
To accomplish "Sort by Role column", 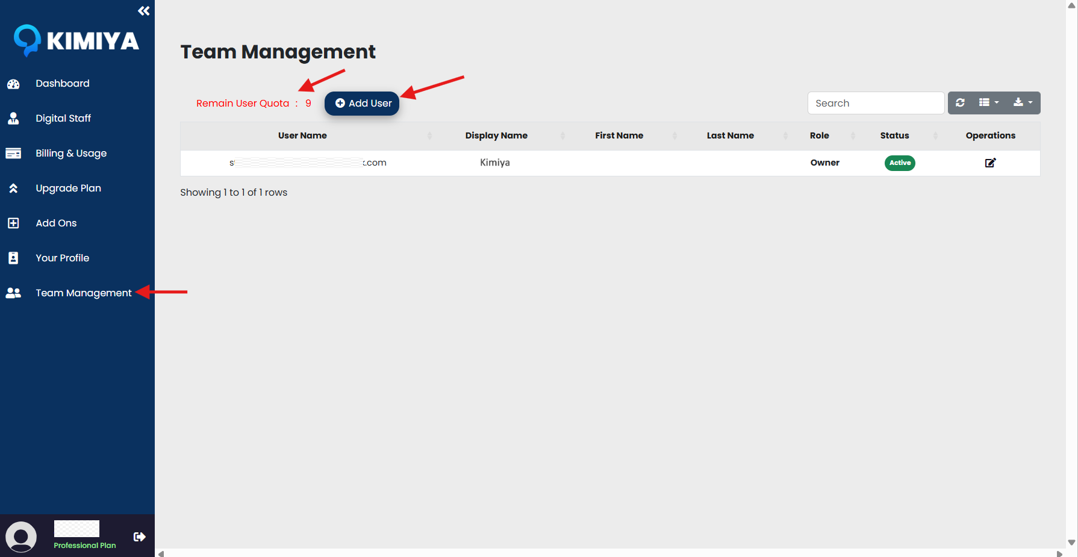I will 820,135.
